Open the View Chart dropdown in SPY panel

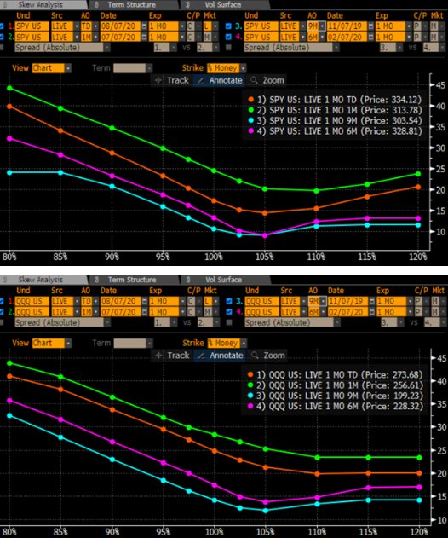pyautogui.click(x=68, y=68)
